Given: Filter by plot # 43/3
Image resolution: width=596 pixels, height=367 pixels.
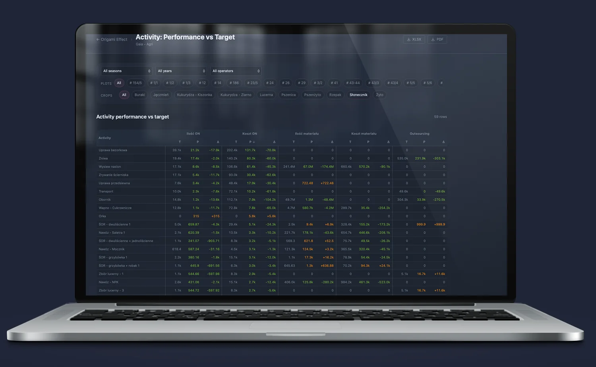Looking at the screenshot, I should point(373,83).
